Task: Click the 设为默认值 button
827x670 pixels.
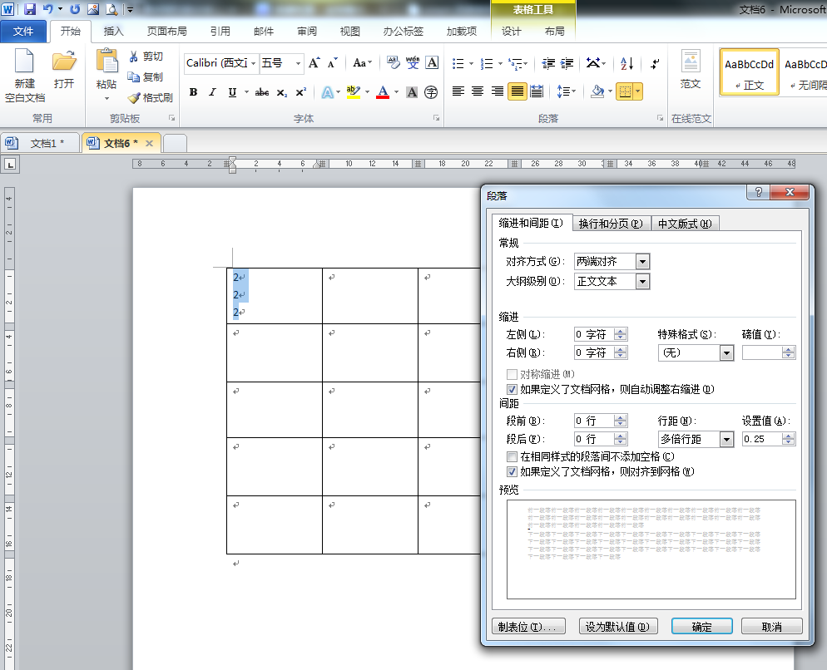Action: [618, 627]
